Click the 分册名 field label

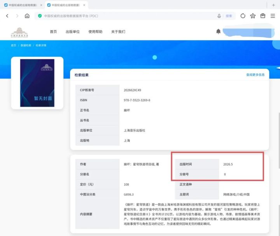click(x=84, y=174)
